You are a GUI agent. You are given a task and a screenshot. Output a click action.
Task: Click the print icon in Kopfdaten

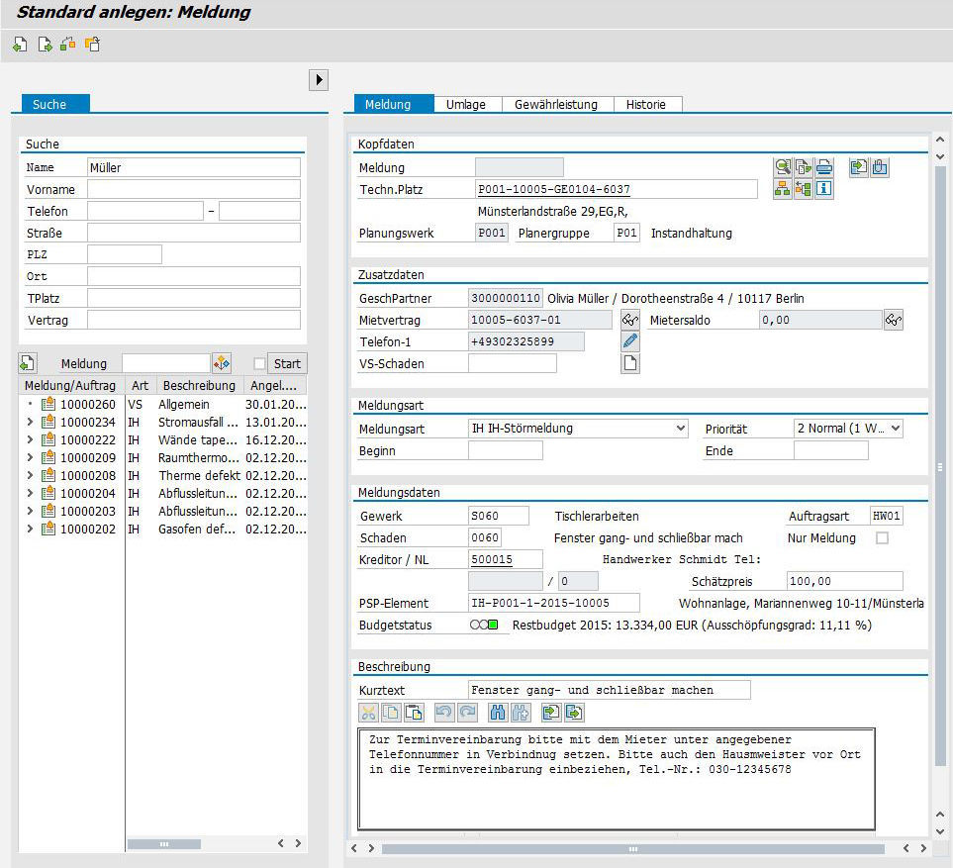[x=824, y=167]
